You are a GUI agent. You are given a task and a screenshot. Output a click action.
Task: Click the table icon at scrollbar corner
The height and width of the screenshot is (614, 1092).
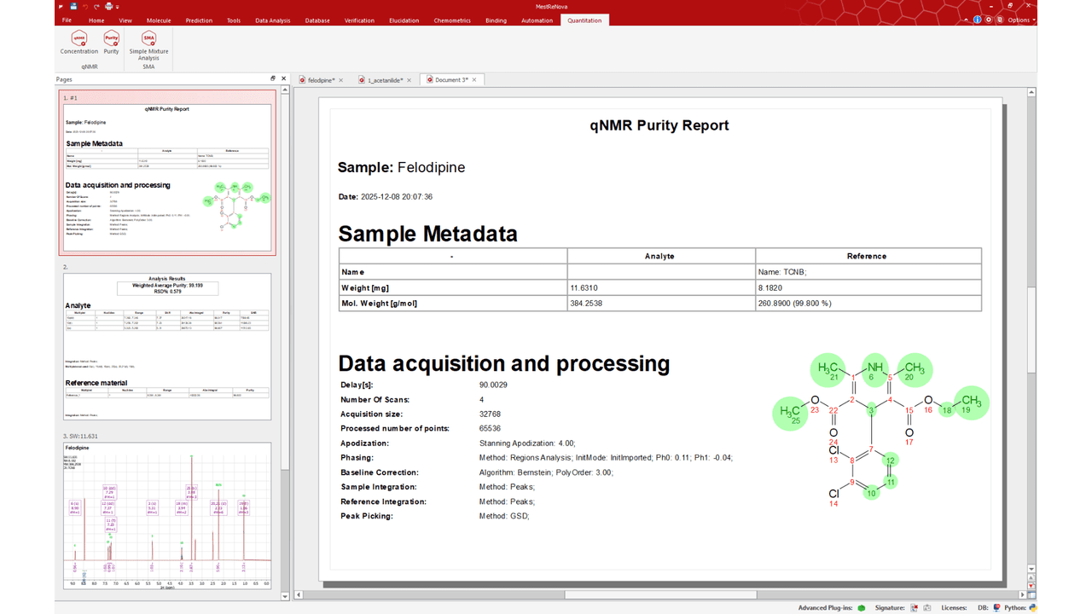point(1031,594)
